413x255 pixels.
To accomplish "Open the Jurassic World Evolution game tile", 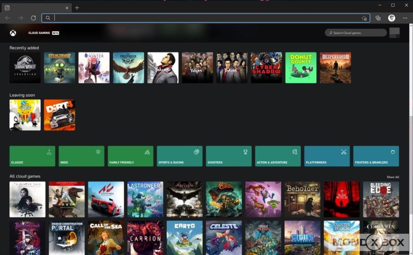I will click(x=25, y=68).
